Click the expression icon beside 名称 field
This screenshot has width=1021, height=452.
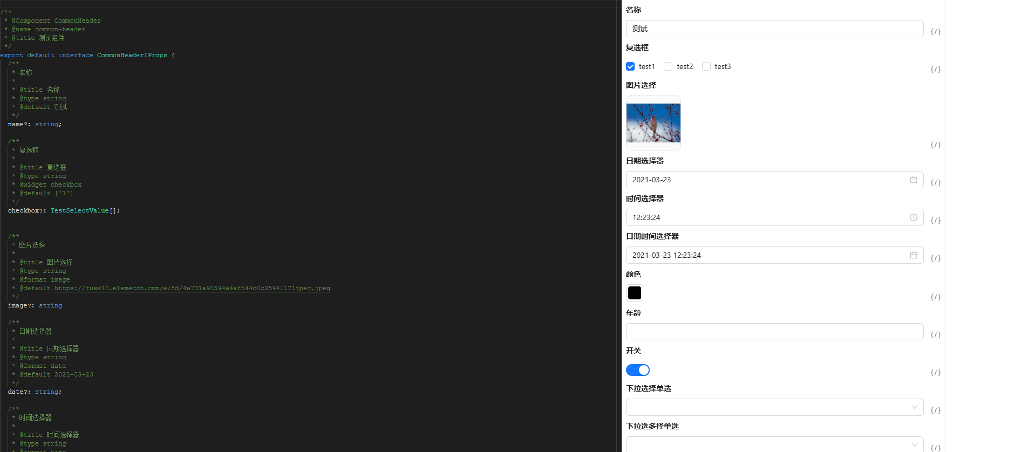point(935,32)
